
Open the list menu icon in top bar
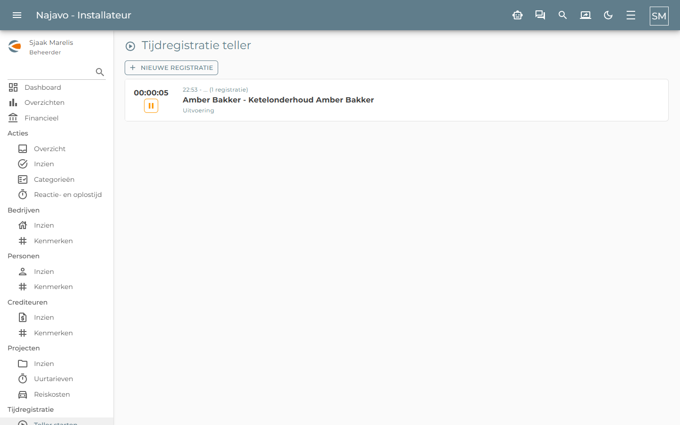point(631,15)
